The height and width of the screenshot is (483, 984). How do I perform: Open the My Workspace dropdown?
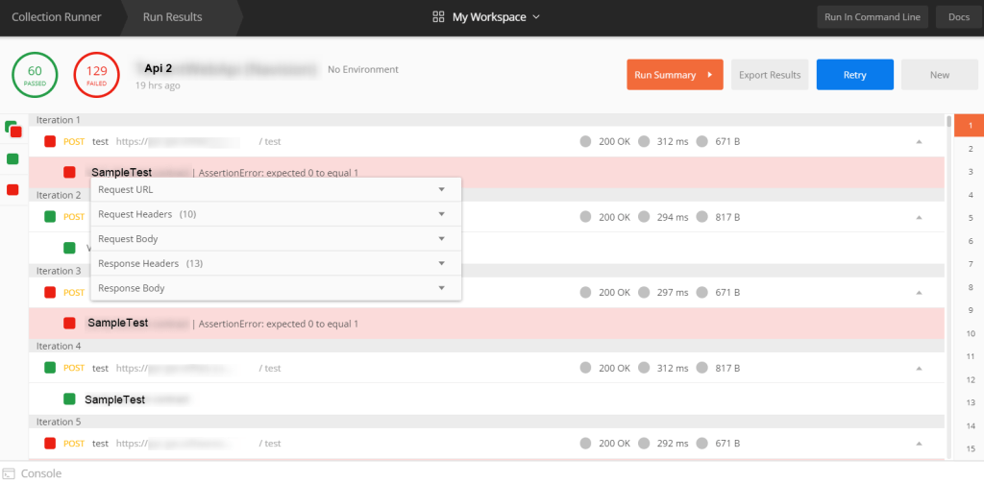click(x=496, y=17)
